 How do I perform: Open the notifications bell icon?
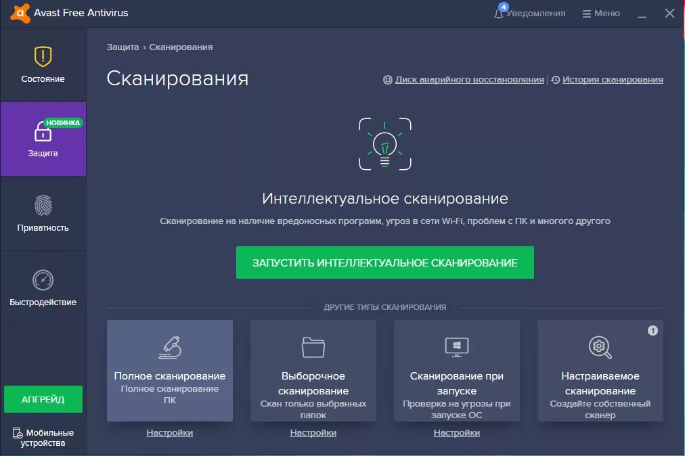pos(498,14)
